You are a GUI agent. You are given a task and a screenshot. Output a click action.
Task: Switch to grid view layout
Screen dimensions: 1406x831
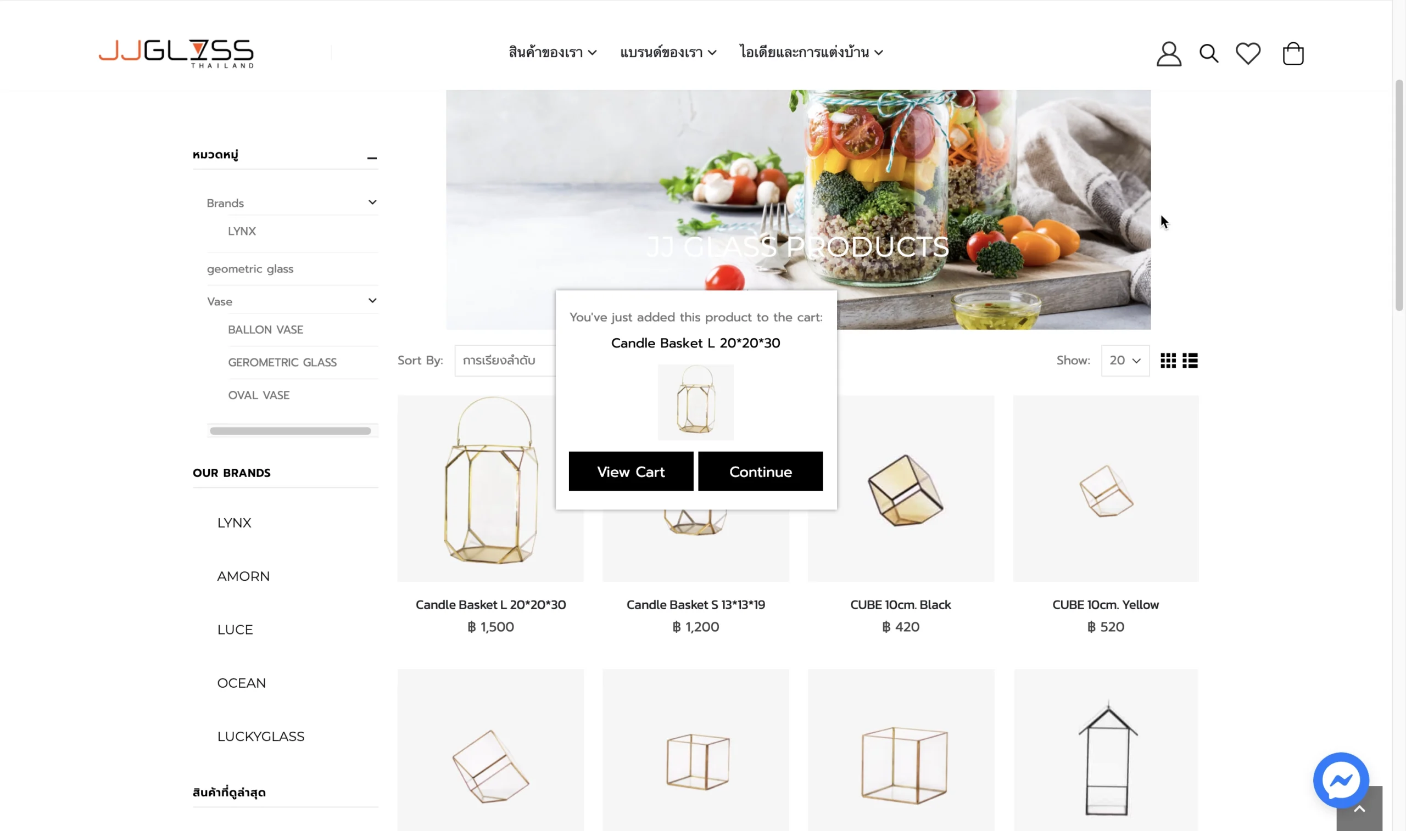(1168, 361)
